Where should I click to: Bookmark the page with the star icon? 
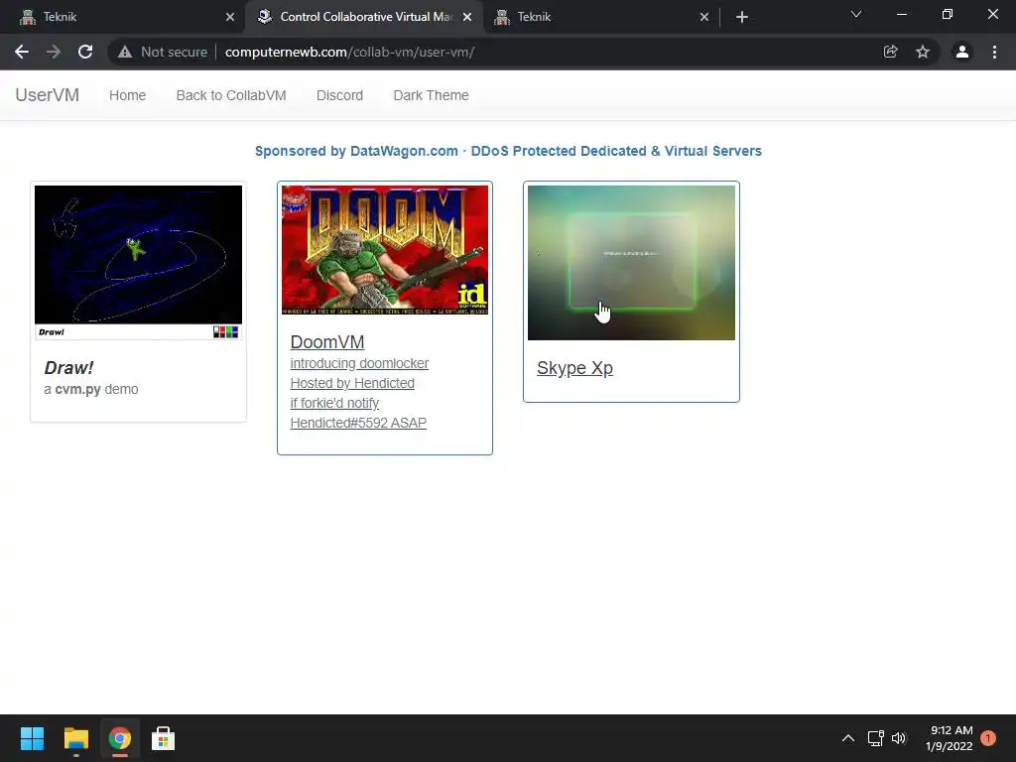(x=923, y=52)
